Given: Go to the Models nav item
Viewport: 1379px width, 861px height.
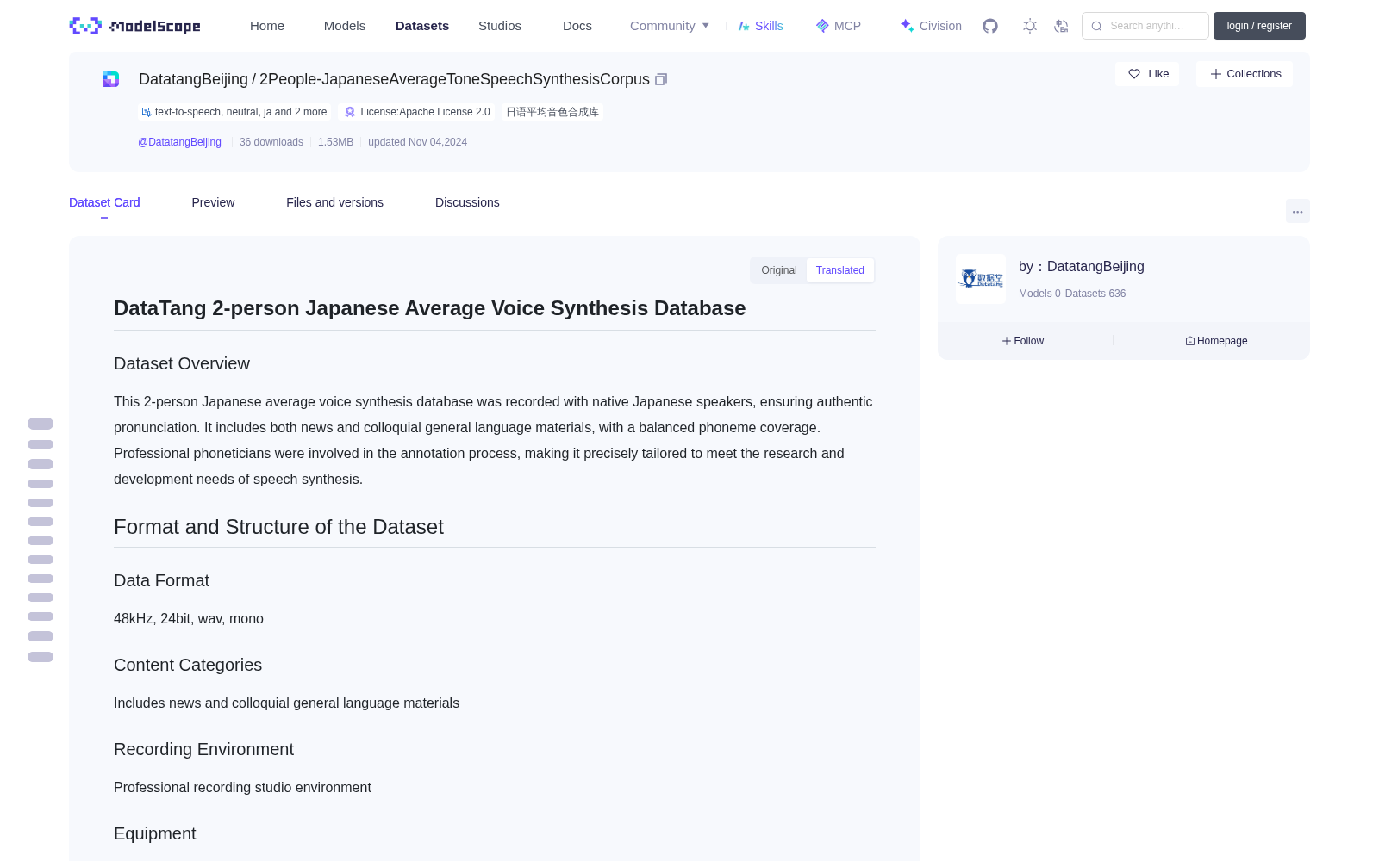Looking at the screenshot, I should 345,26.
